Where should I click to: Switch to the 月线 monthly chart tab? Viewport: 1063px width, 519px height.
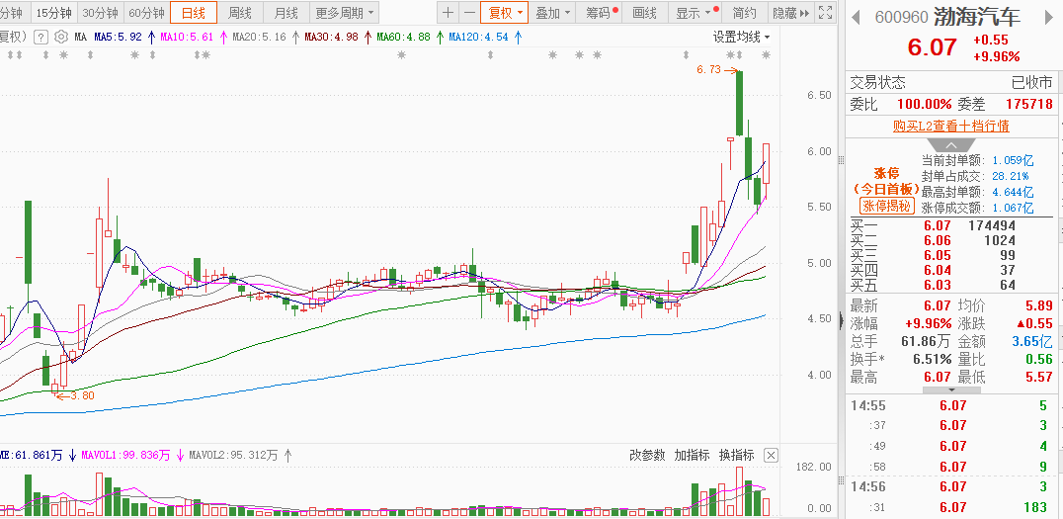coord(286,12)
